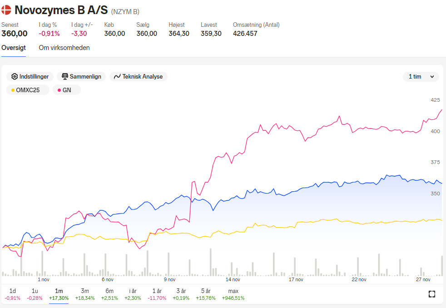Select the 1u time range

coord(35,294)
